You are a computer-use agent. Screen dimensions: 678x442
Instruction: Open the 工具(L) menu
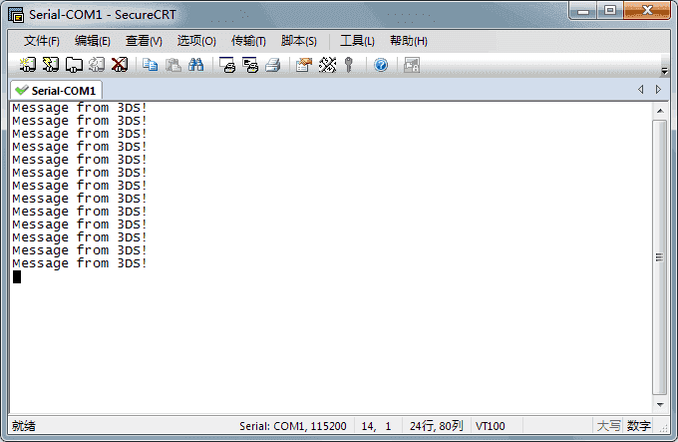click(357, 41)
